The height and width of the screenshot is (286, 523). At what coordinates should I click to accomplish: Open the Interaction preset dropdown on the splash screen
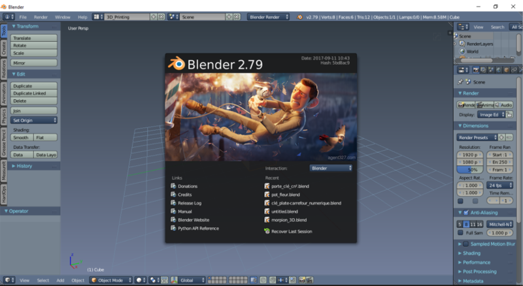(331, 168)
